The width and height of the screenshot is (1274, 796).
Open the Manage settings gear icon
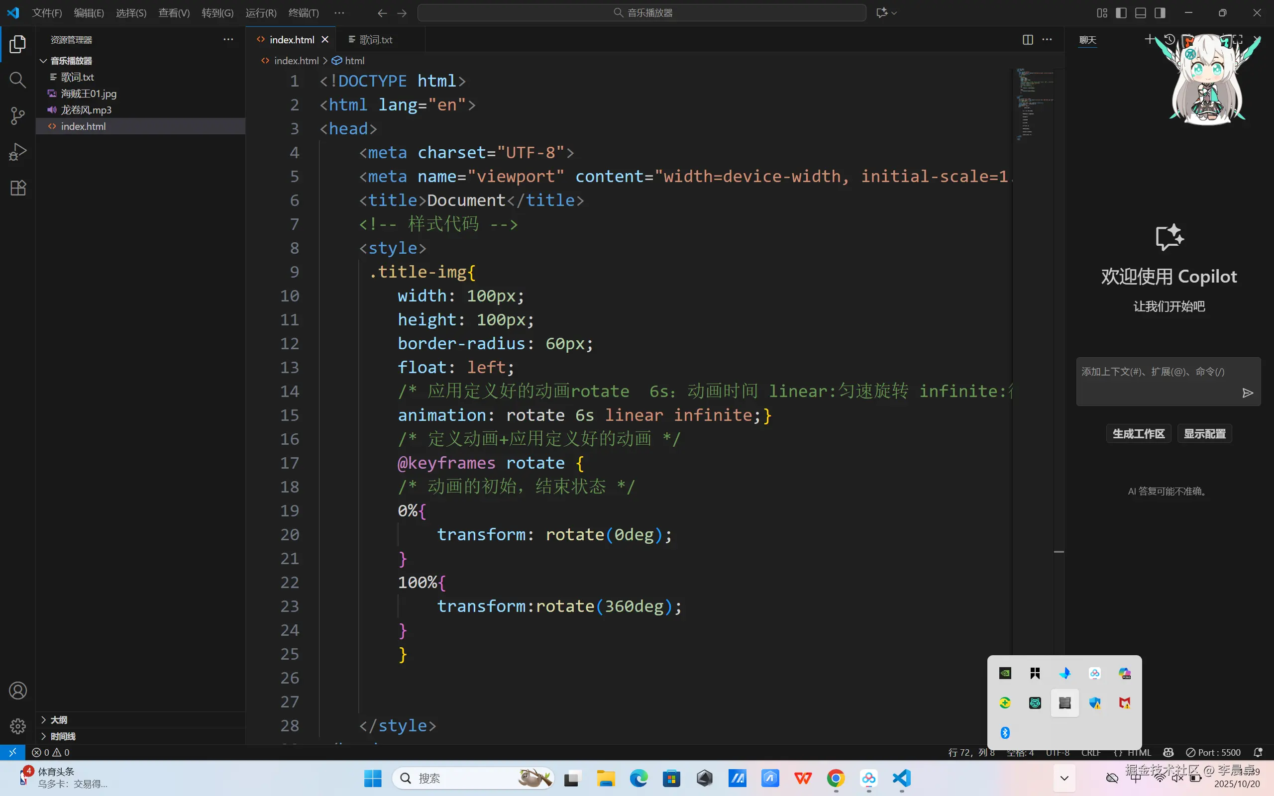(18, 726)
